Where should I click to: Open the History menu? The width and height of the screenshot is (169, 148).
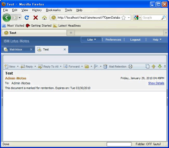pyautogui.click(x=37, y=10)
